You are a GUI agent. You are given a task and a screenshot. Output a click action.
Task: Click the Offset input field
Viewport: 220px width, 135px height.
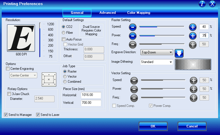[94, 57]
